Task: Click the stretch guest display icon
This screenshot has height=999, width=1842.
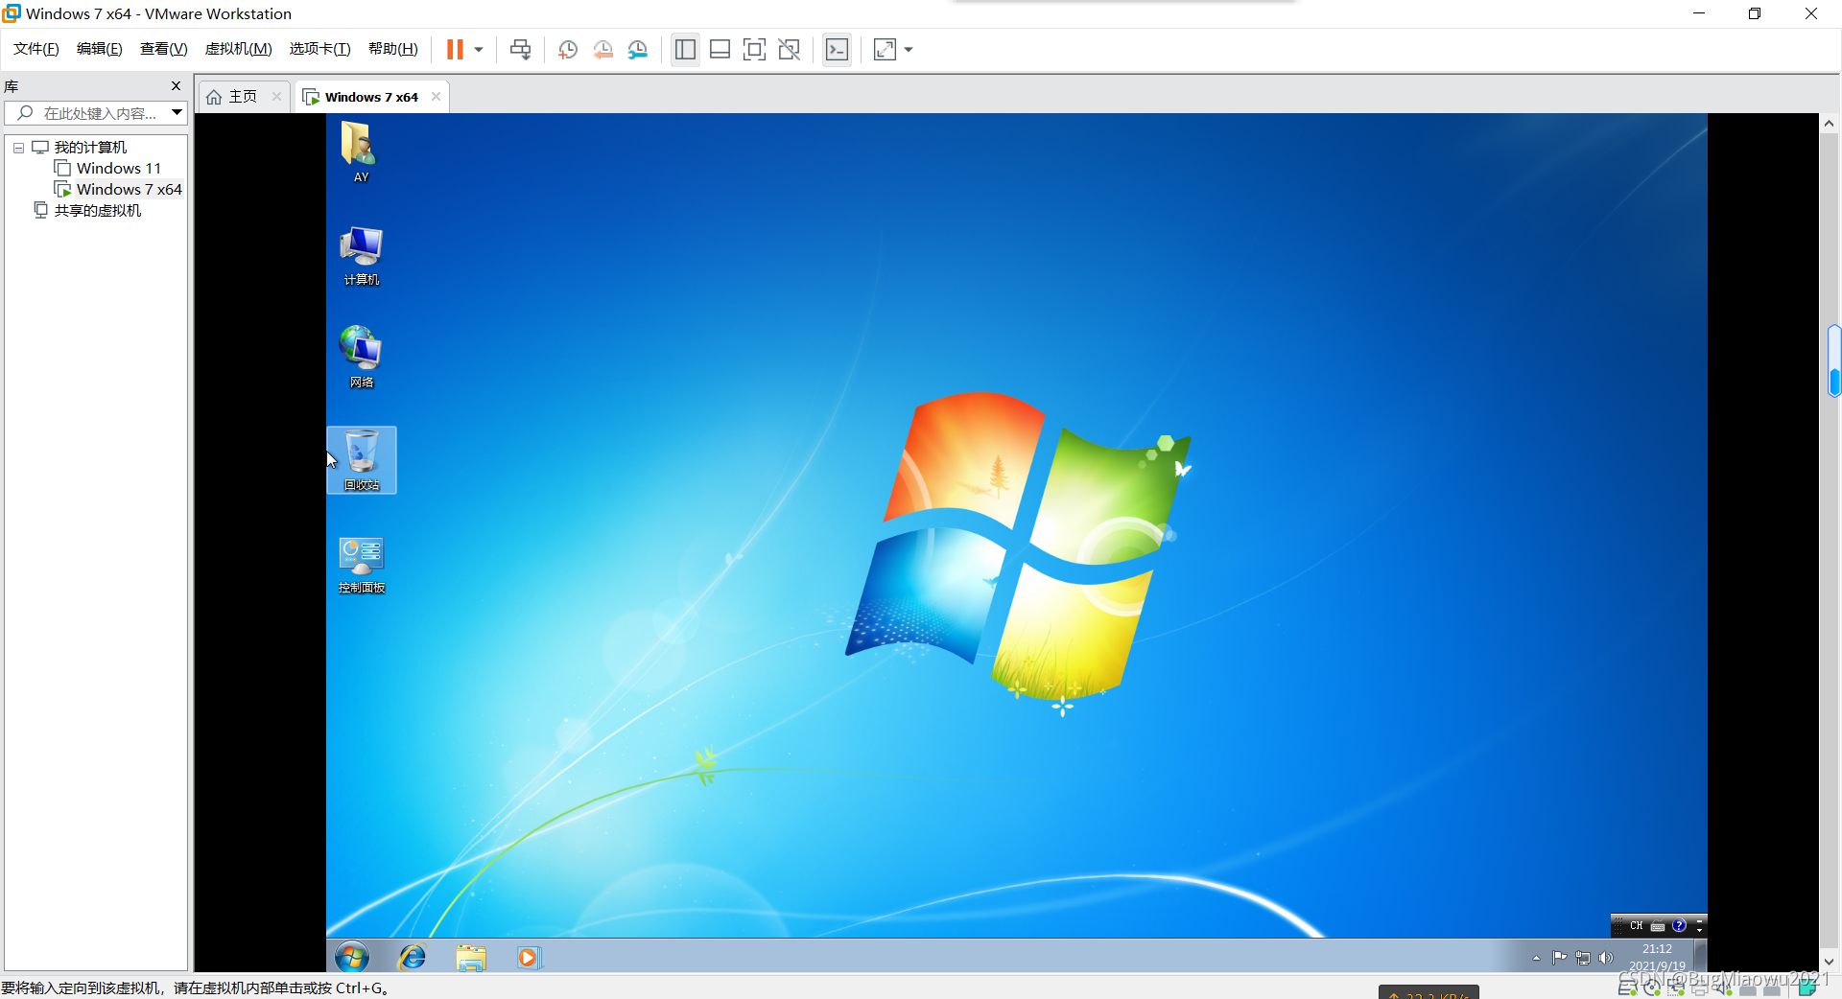Action: coord(885,49)
